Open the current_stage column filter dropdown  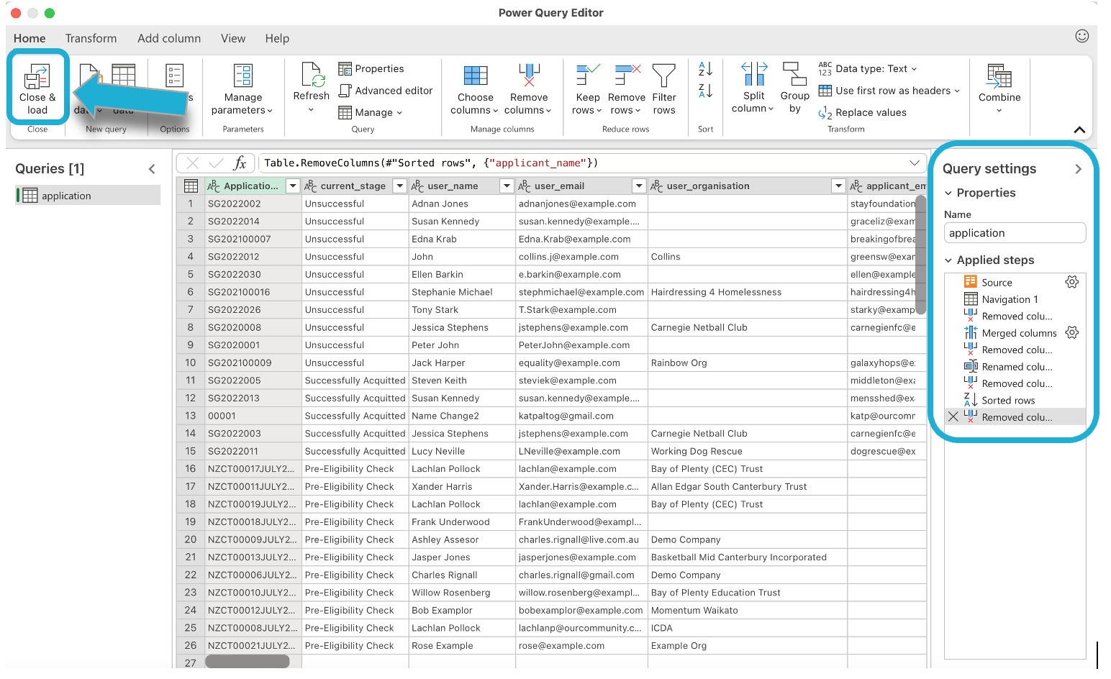401,186
